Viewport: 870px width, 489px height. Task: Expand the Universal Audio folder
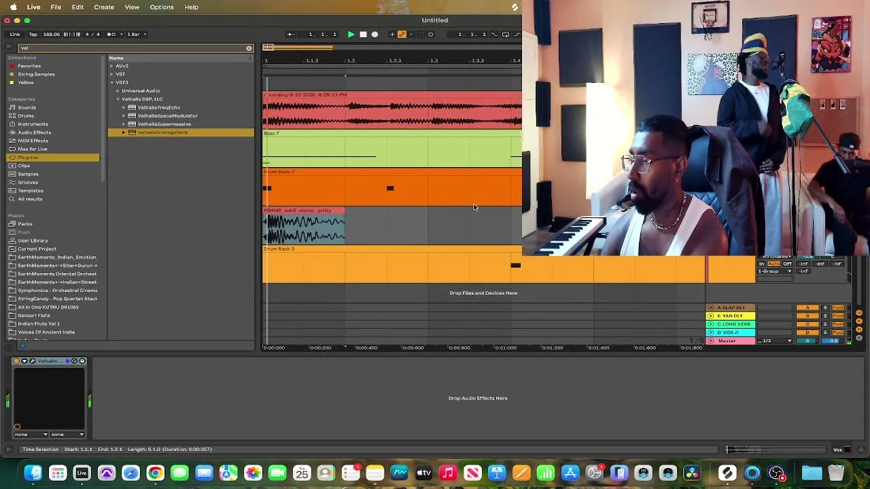point(118,90)
